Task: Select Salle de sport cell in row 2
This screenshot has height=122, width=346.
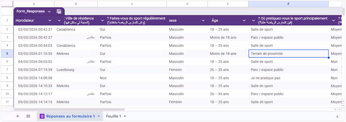Action: pos(289,29)
